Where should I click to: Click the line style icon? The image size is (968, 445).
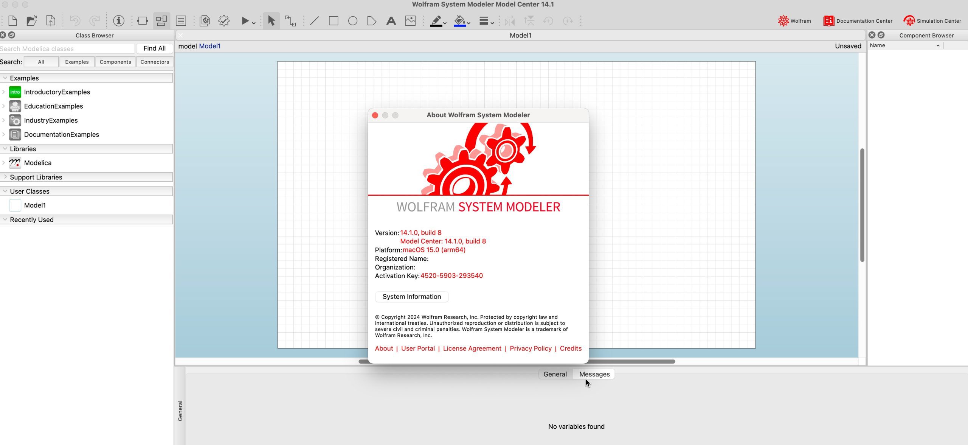pos(483,21)
